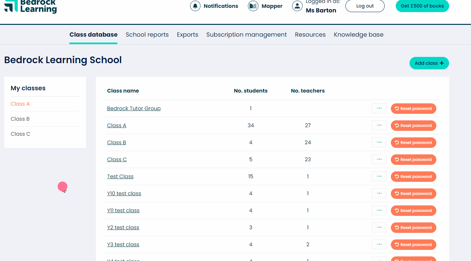Open Notifications bell icon
This screenshot has height=261, width=471.
point(195,6)
